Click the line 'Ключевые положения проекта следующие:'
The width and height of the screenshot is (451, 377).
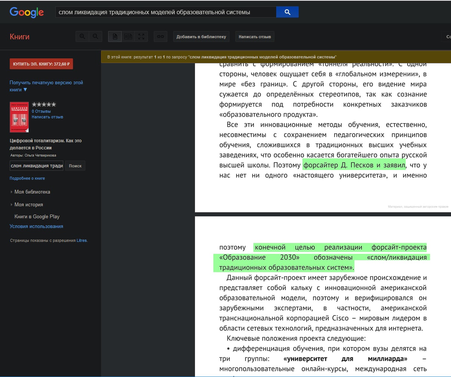(296, 338)
